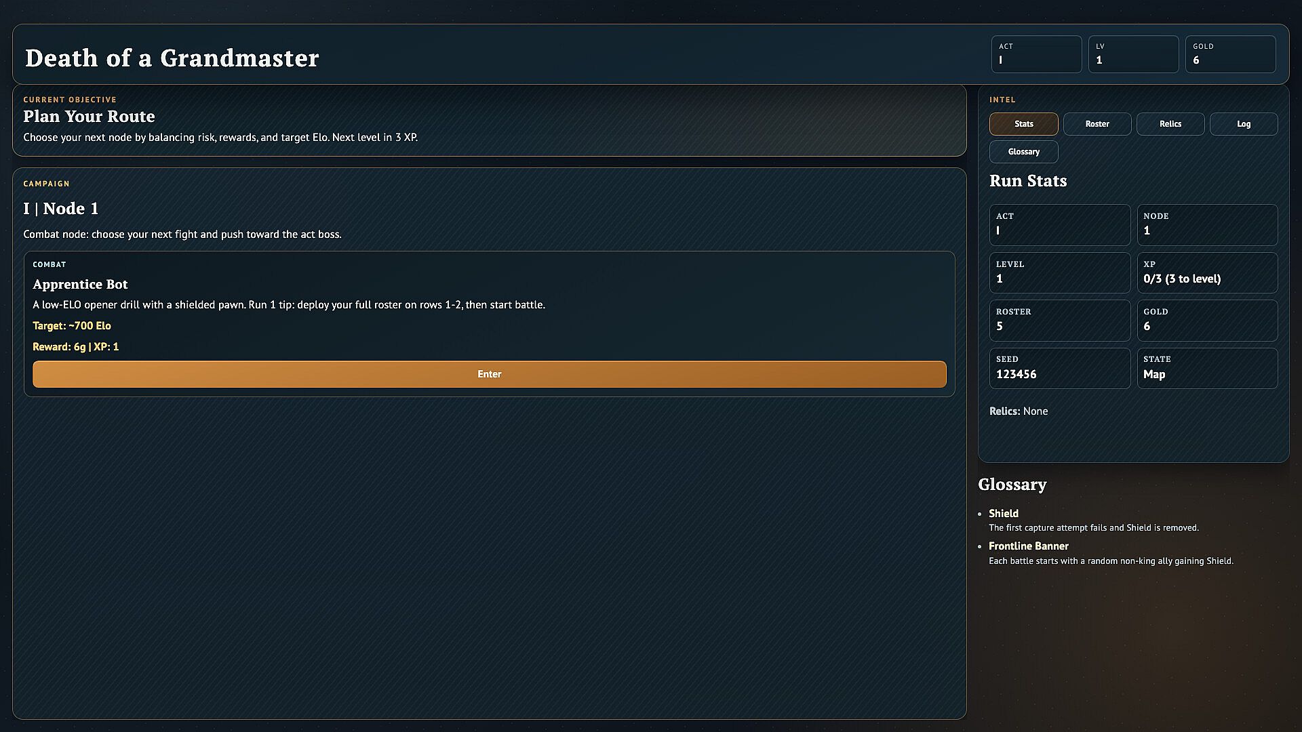Click the Death of a Grandmaster title
The width and height of the screenshot is (1302, 732).
172,58
